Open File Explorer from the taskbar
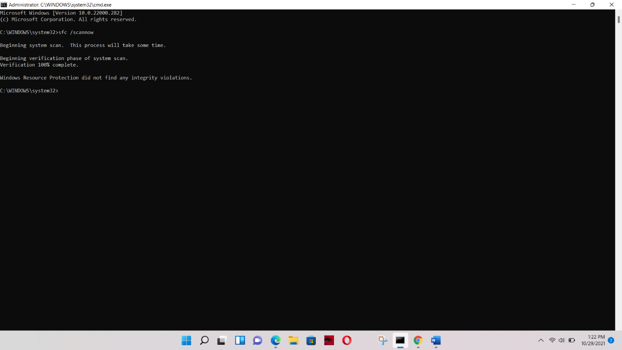 [x=293, y=340]
